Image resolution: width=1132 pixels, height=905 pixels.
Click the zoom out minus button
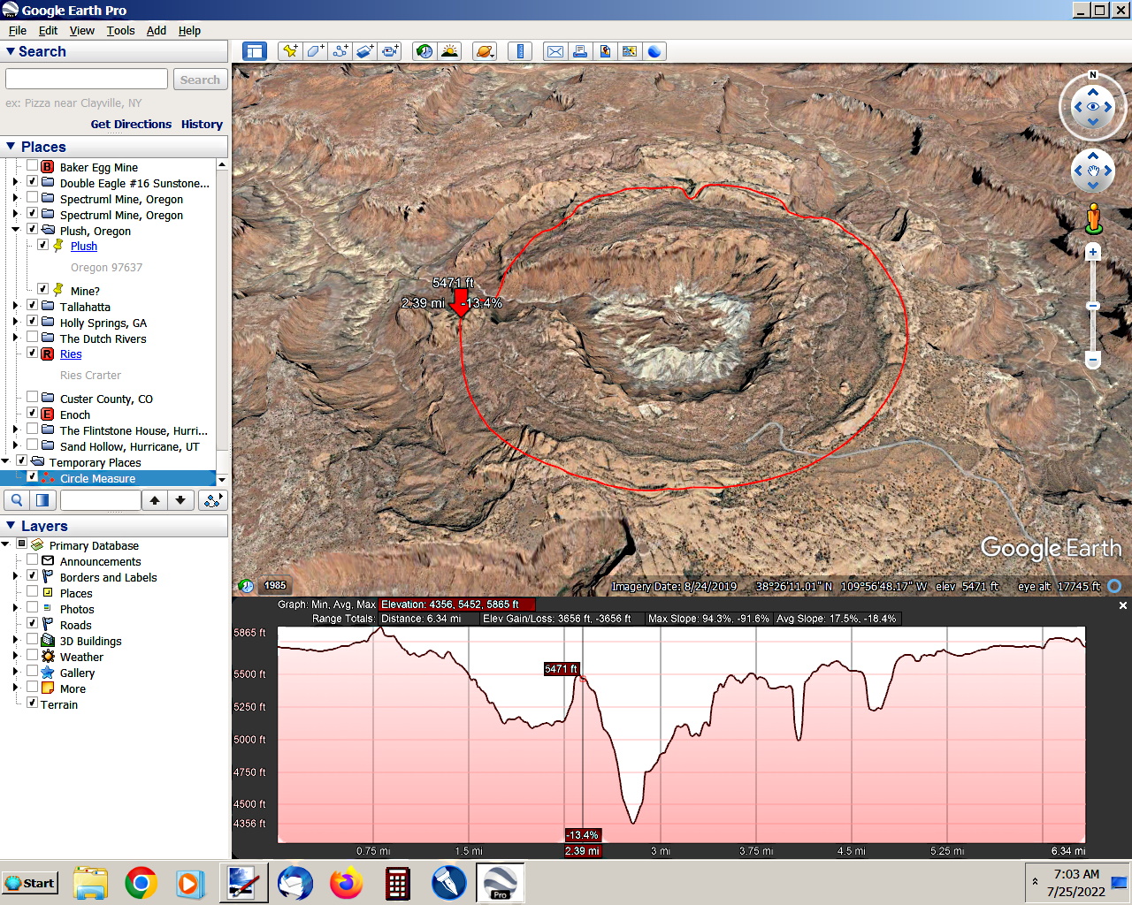coord(1093,361)
